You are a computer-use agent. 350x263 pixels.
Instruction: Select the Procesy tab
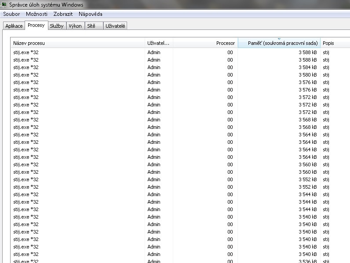click(x=36, y=26)
